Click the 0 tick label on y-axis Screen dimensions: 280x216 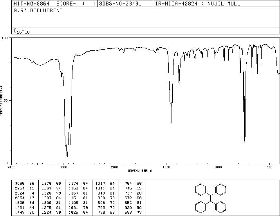click(x=7, y=163)
